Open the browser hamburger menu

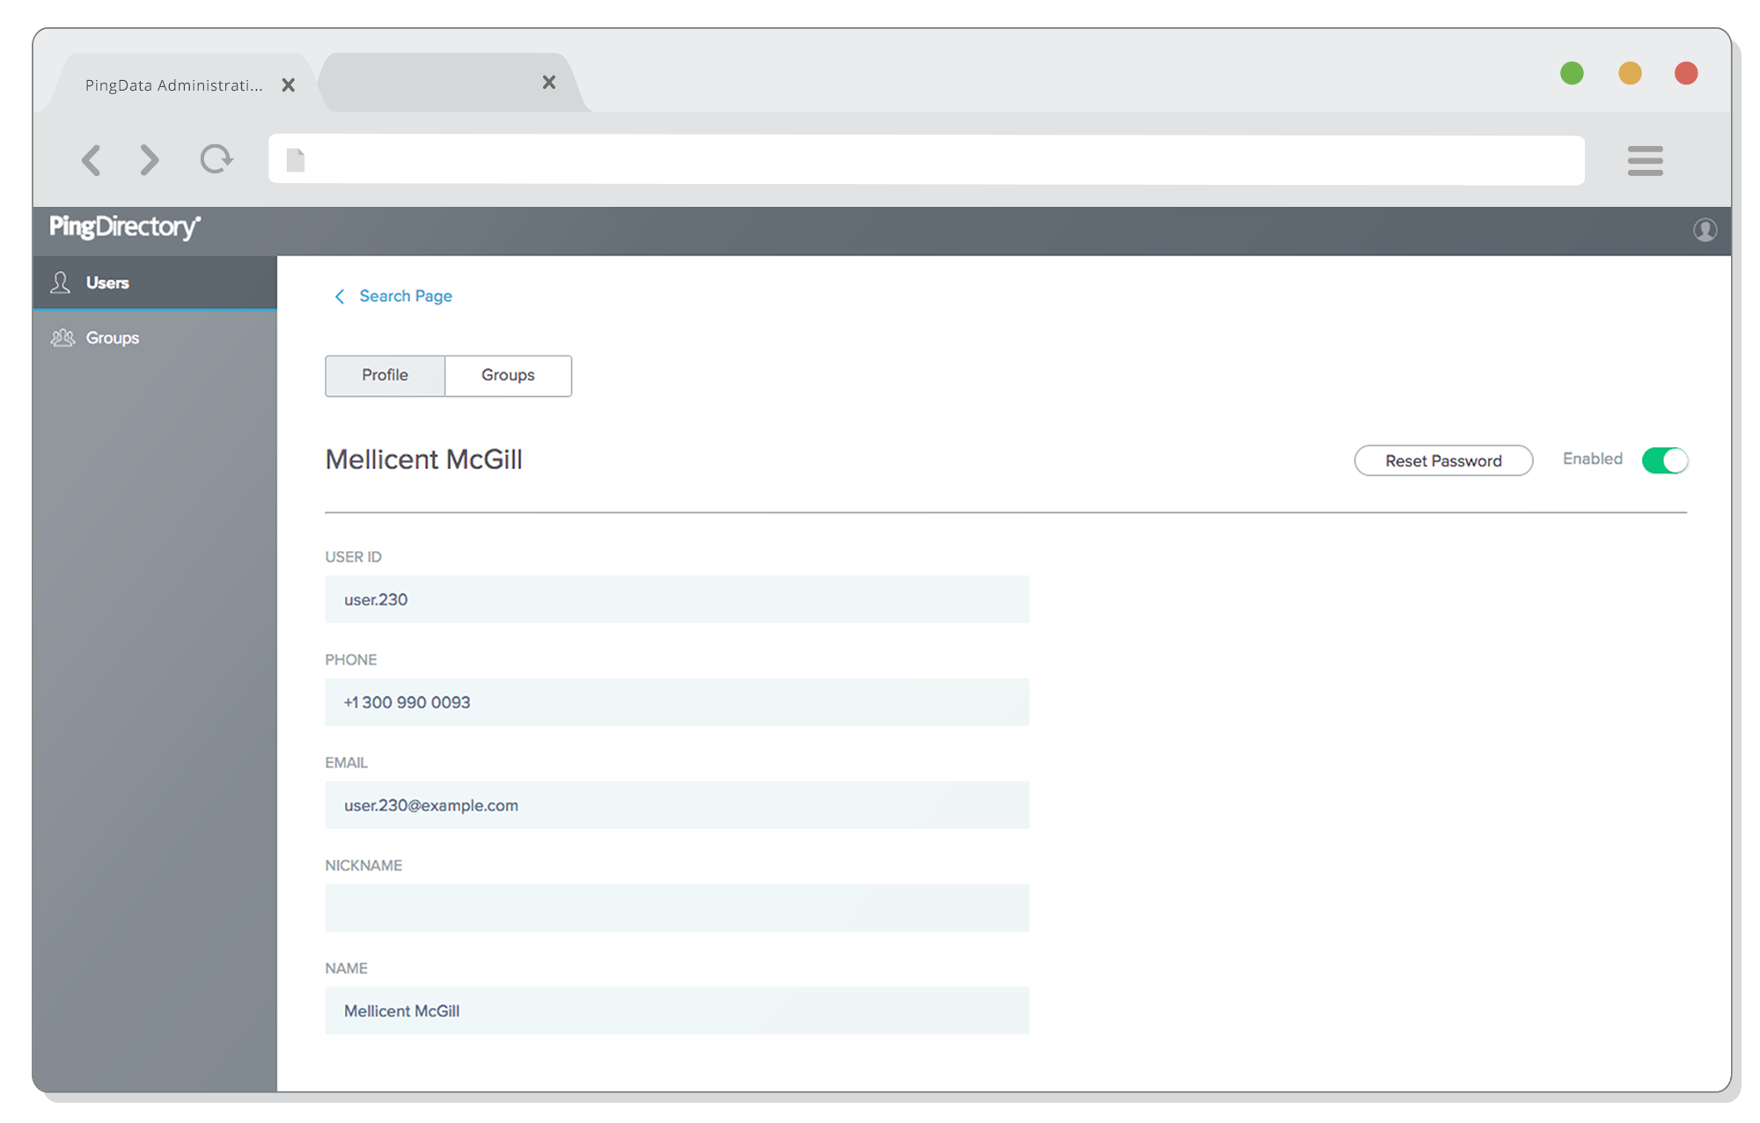pos(1645,160)
